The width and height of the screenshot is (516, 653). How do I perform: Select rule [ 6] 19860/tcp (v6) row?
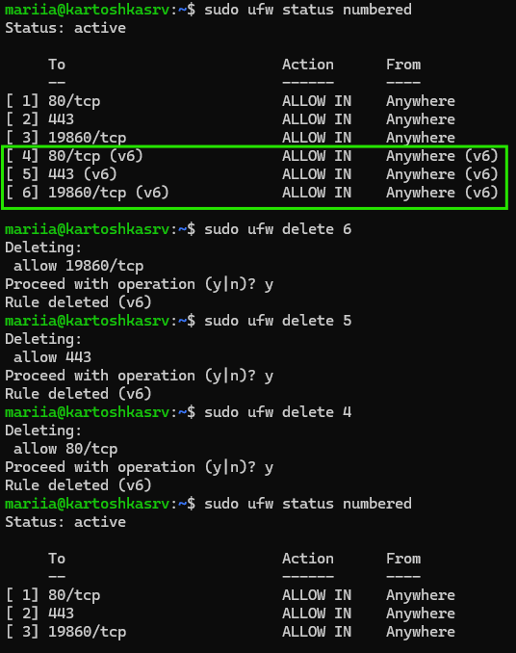(x=252, y=193)
